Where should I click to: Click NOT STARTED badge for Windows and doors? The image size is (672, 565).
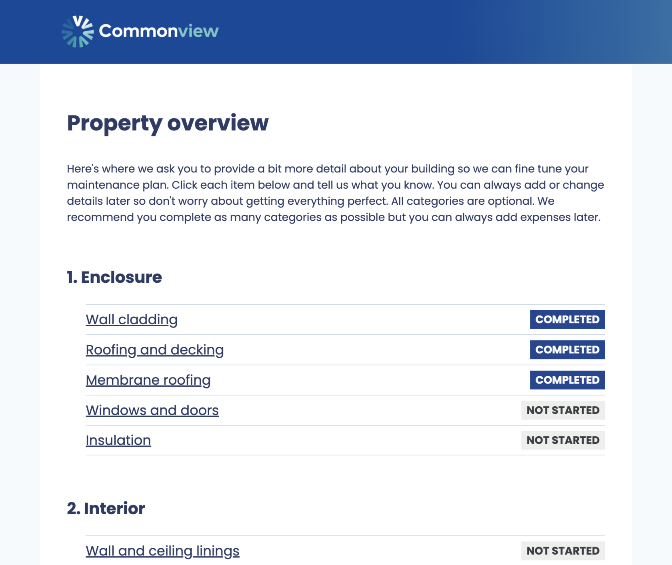[562, 410]
